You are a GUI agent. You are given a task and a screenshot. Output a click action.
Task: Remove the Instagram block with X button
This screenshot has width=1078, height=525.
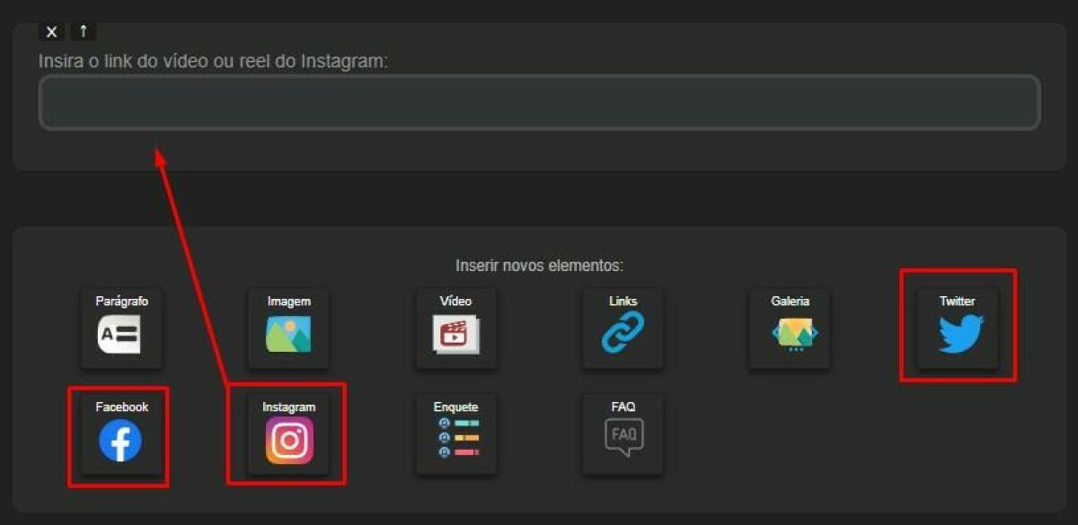click(x=51, y=31)
